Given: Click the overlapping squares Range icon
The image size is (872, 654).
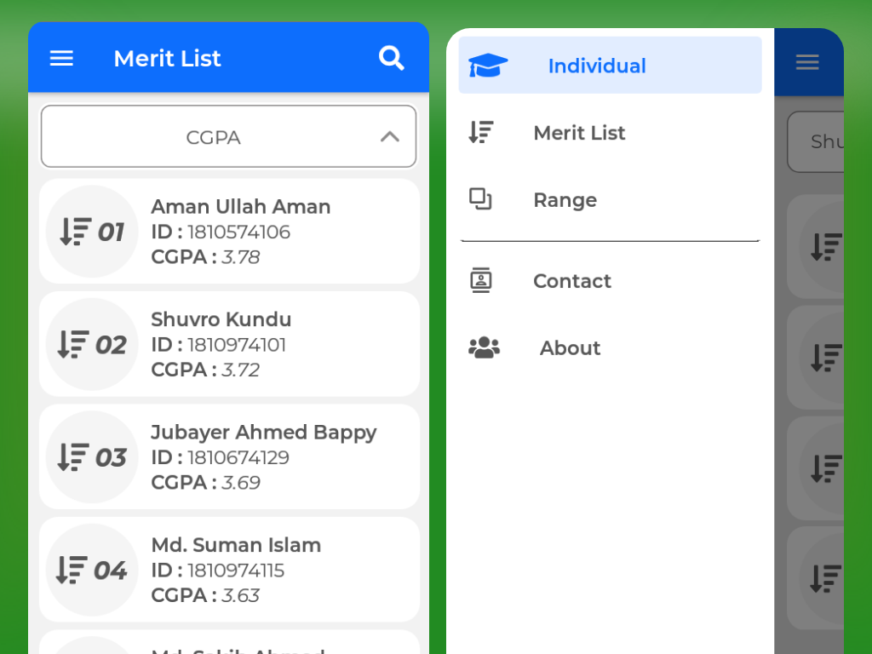Looking at the screenshot, I should coord(480,199).
